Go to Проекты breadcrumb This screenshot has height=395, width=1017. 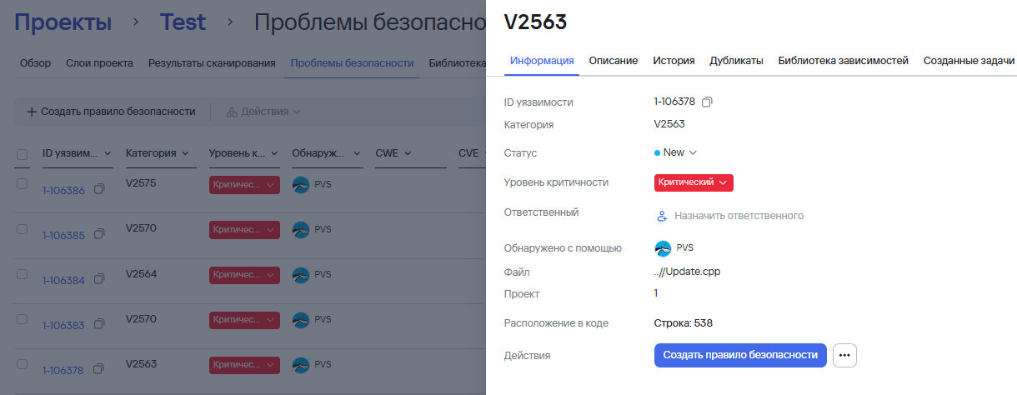click(x=63, y=22)
